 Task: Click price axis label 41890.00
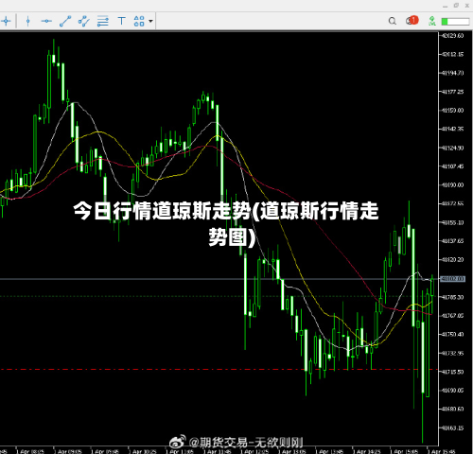coord(452,185)
